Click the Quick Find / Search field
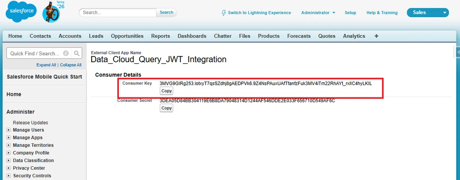The height and width of the screenshot is (180, 460). click(x=39, y=54)
